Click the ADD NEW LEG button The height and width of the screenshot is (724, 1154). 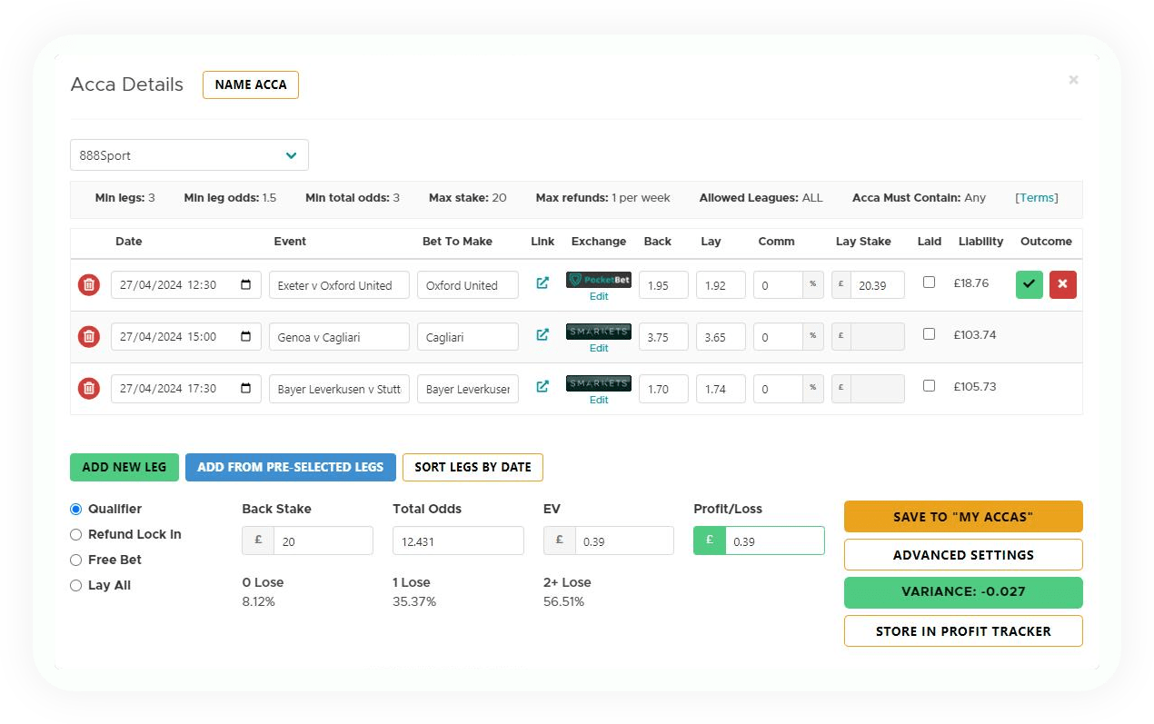[124, 467]
